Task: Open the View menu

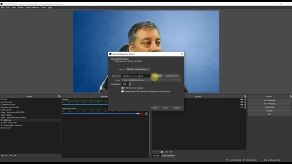Action: point(14,7)
